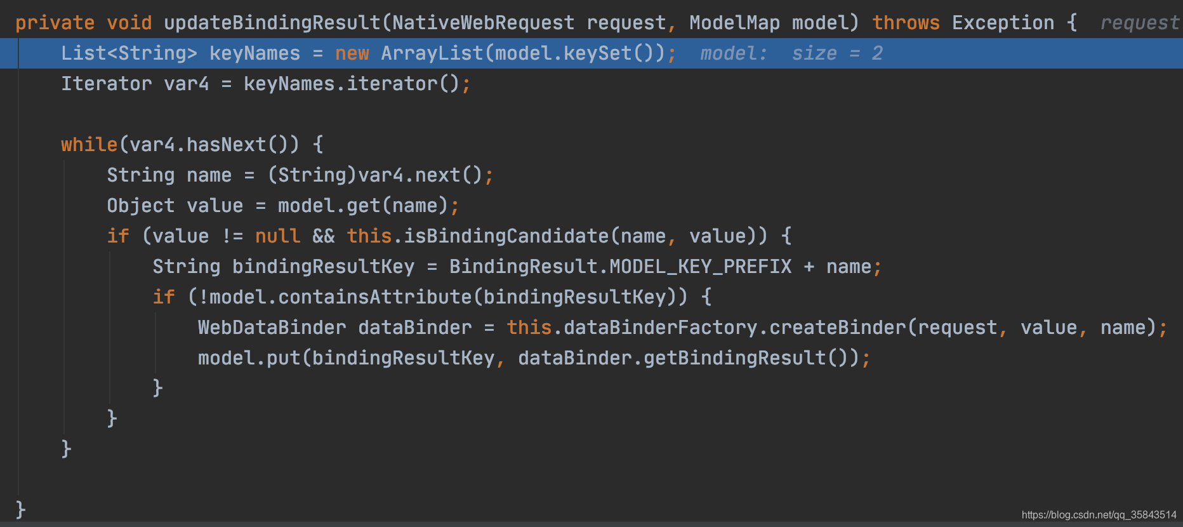
Task: Click the method name updateBindingResult
Action: [272, 23]
